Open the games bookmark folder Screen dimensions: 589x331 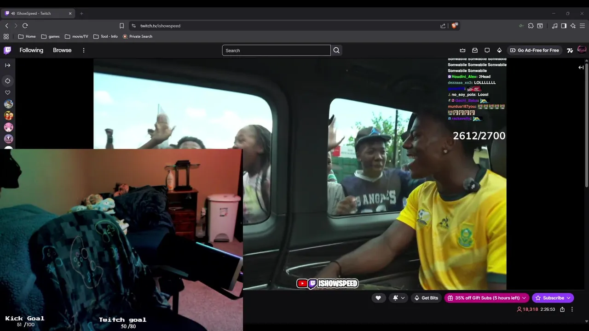tap(50, 36)
